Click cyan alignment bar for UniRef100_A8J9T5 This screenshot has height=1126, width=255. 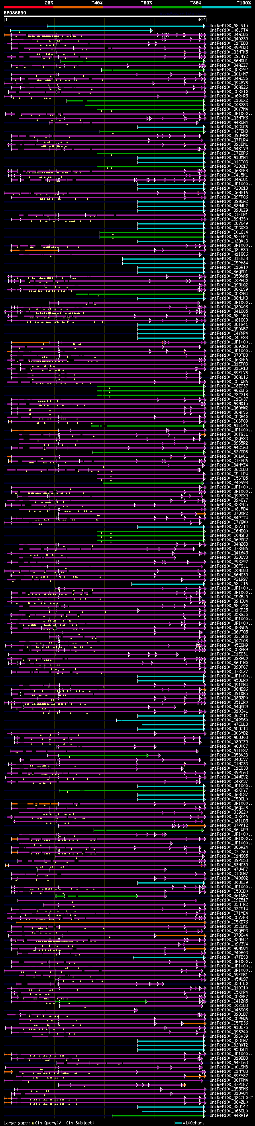[x=126, y=26]
